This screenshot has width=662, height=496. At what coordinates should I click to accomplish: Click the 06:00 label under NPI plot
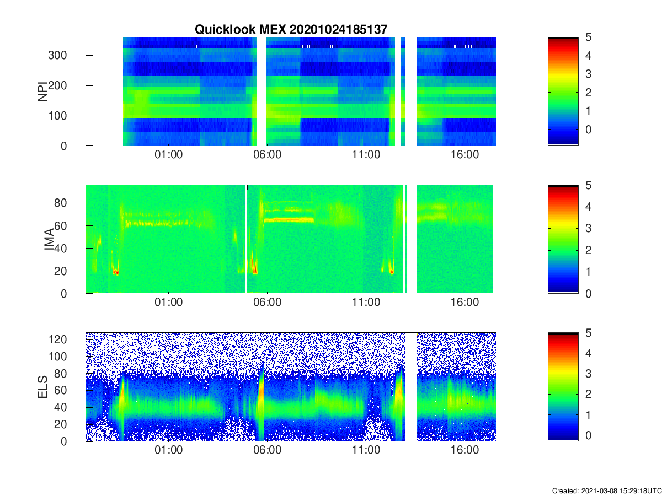[x=267, y=155]
